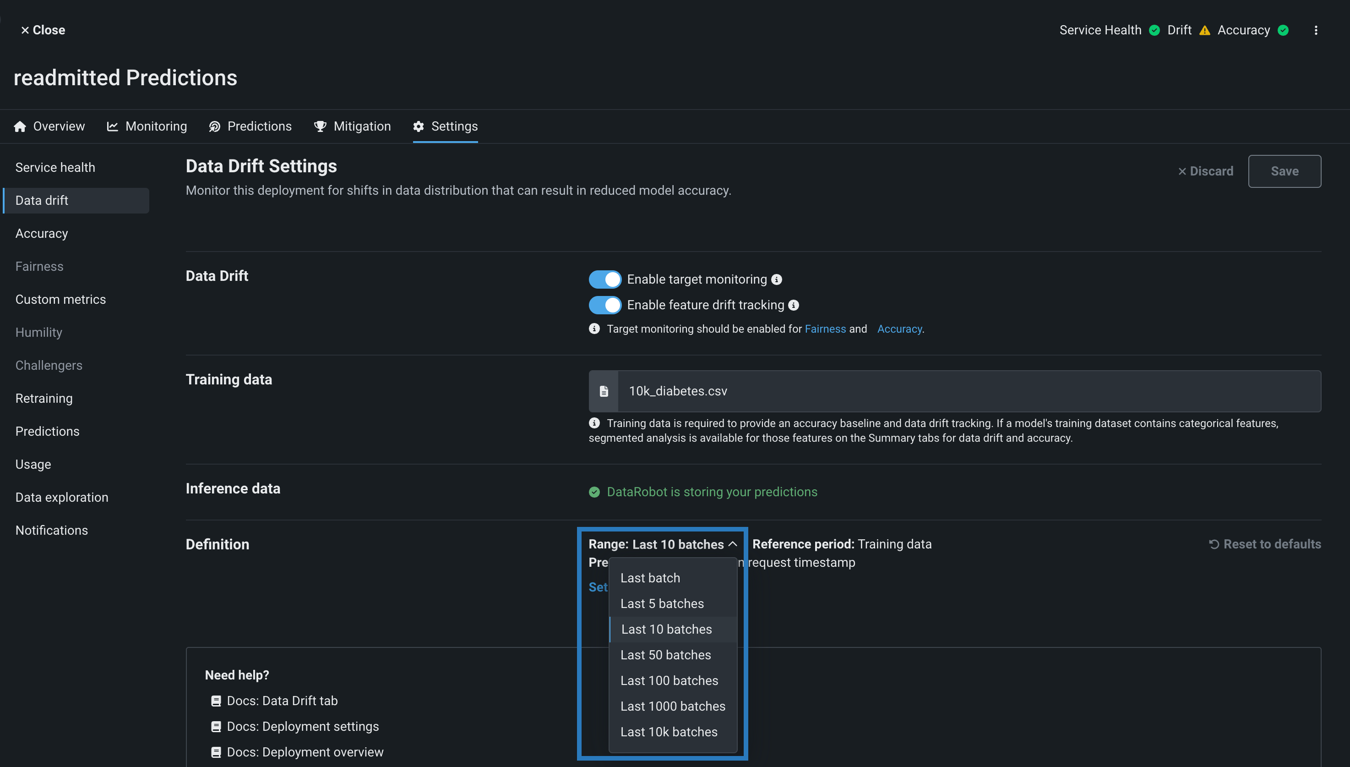Image resolution: width=1350 pixels, height=767 pixels.
Task: Choose the Last 1000 batches option
Action: coord(672,706)
